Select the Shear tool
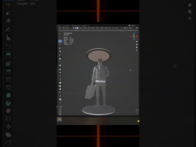Image resolution: width=196 pixels, height=147 pixels. (60, 99)
